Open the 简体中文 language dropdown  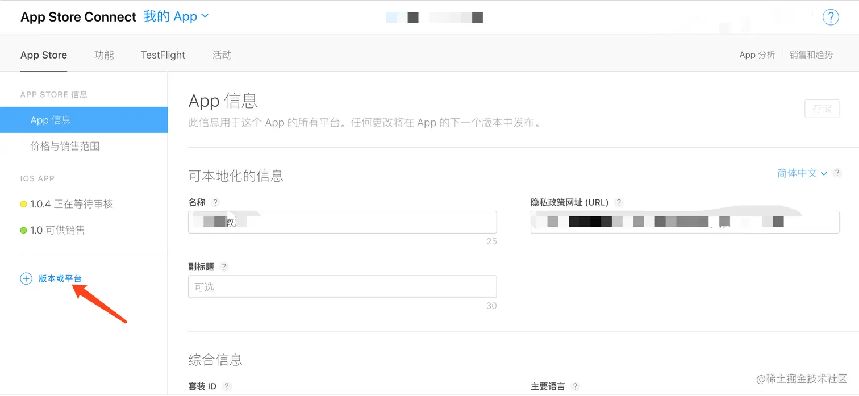(802, 173)
